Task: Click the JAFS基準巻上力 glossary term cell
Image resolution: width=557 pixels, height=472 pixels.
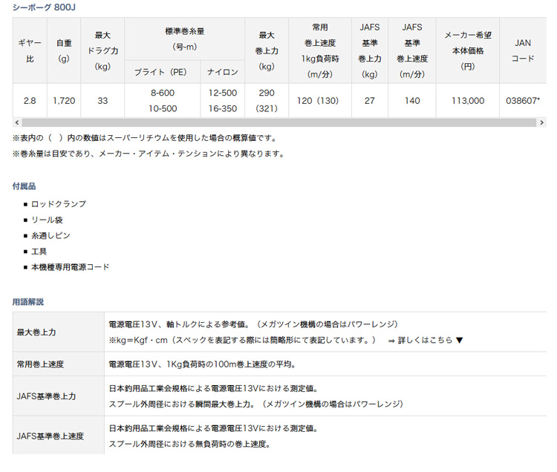Action: point(59,396)
